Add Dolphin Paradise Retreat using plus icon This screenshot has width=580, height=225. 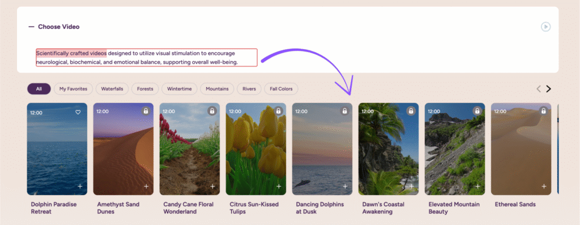pos(80,187)
